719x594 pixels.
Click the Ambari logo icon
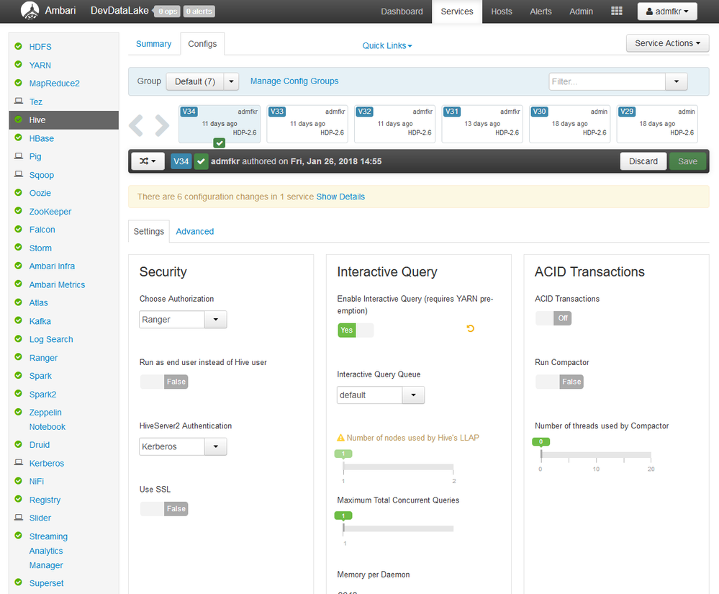[30, 11]
